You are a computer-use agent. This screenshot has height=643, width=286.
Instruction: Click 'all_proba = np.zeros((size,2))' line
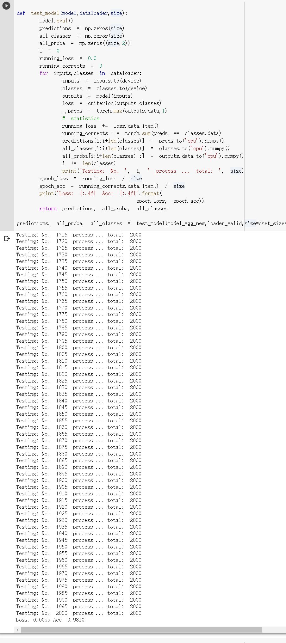[x=84, y=43]
